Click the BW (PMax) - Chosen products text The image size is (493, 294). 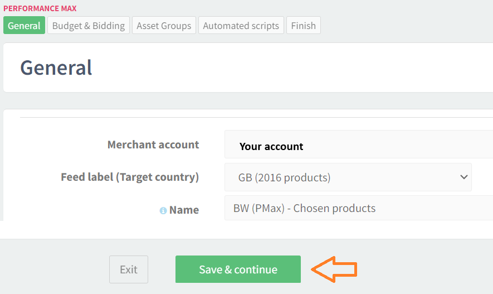304,208
